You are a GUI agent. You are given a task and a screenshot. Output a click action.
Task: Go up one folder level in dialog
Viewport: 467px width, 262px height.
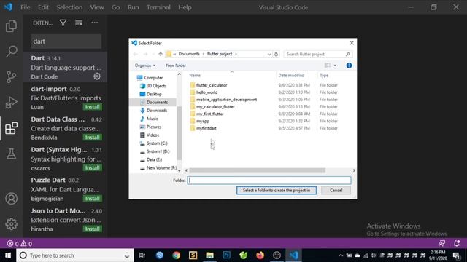click(161, 54)
